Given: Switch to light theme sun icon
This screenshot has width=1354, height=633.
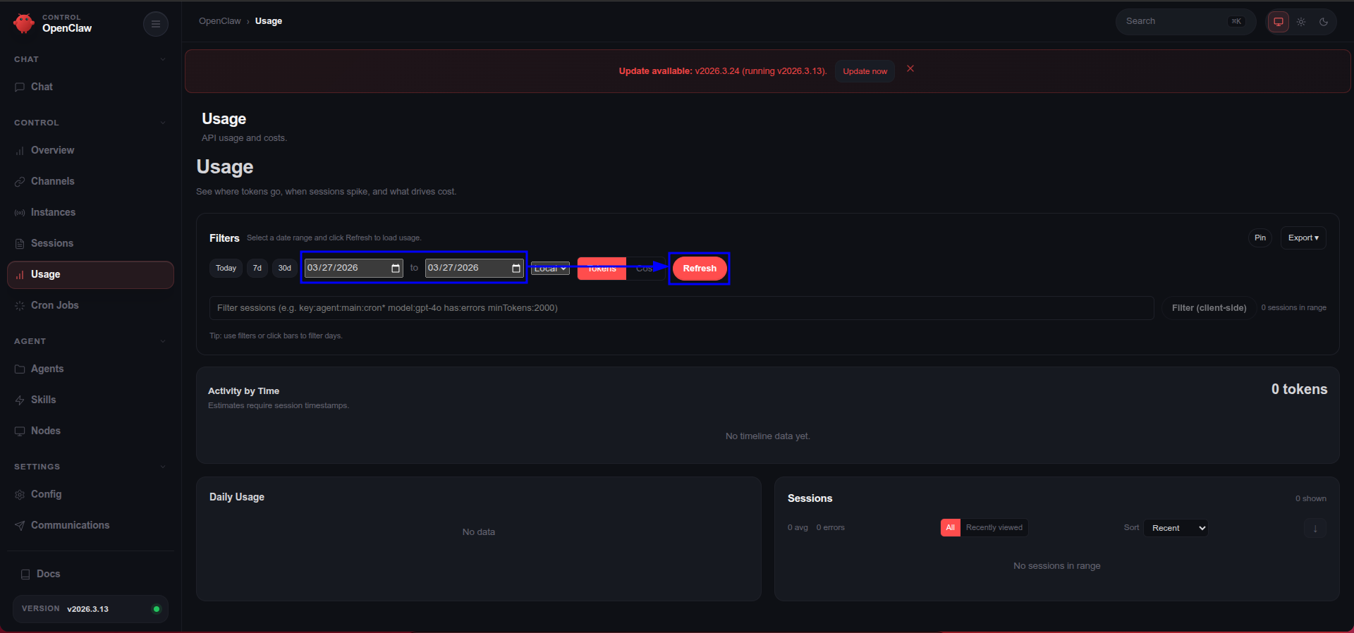Looking at the screenshot, I should 1301,22.
